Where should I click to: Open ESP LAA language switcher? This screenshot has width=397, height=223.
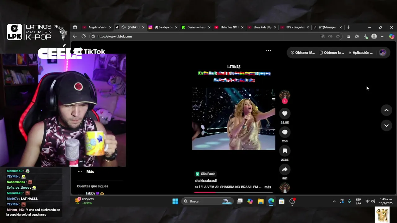[359, 201]
